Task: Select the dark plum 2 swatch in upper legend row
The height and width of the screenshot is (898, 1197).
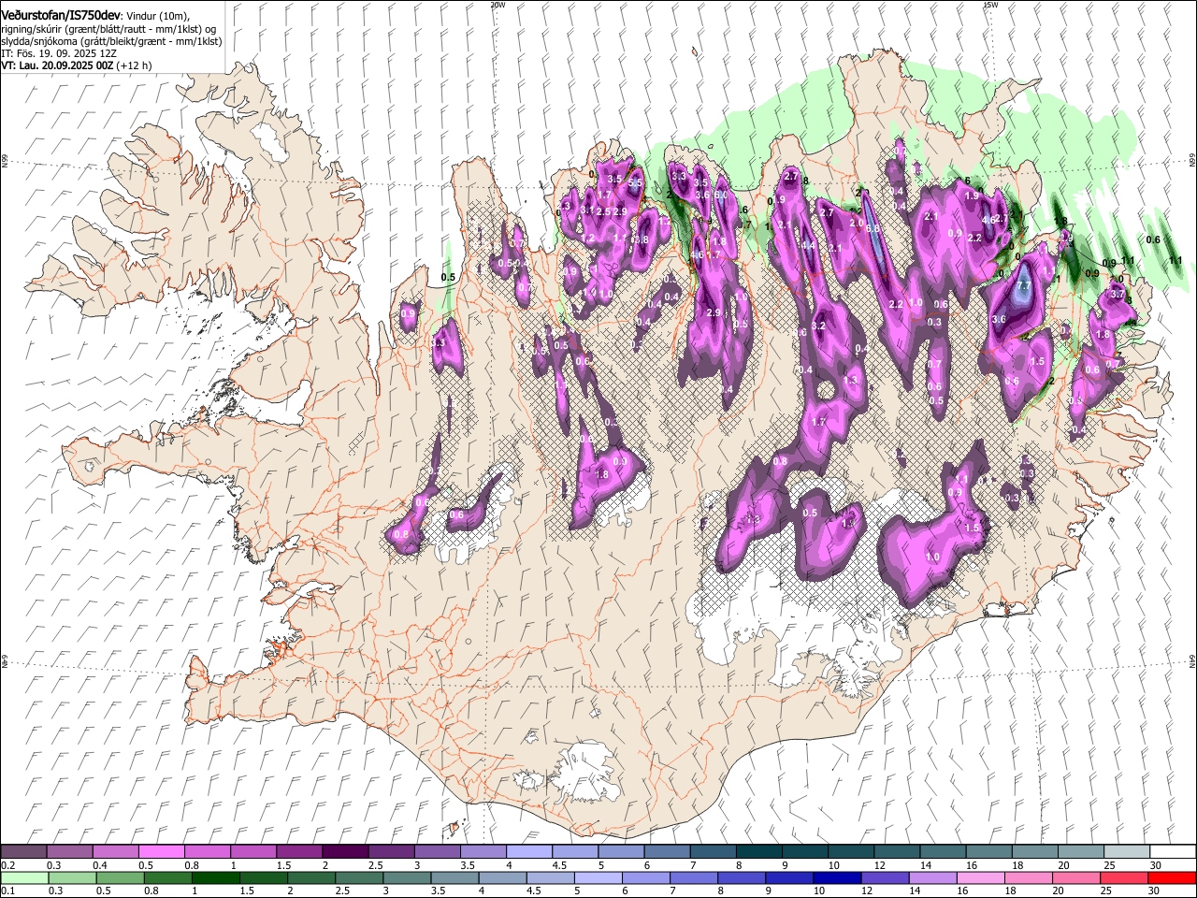Action: [344, 851]
